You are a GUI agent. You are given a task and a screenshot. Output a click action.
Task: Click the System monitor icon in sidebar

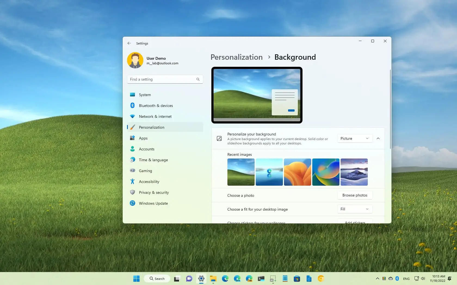point(132,95)
